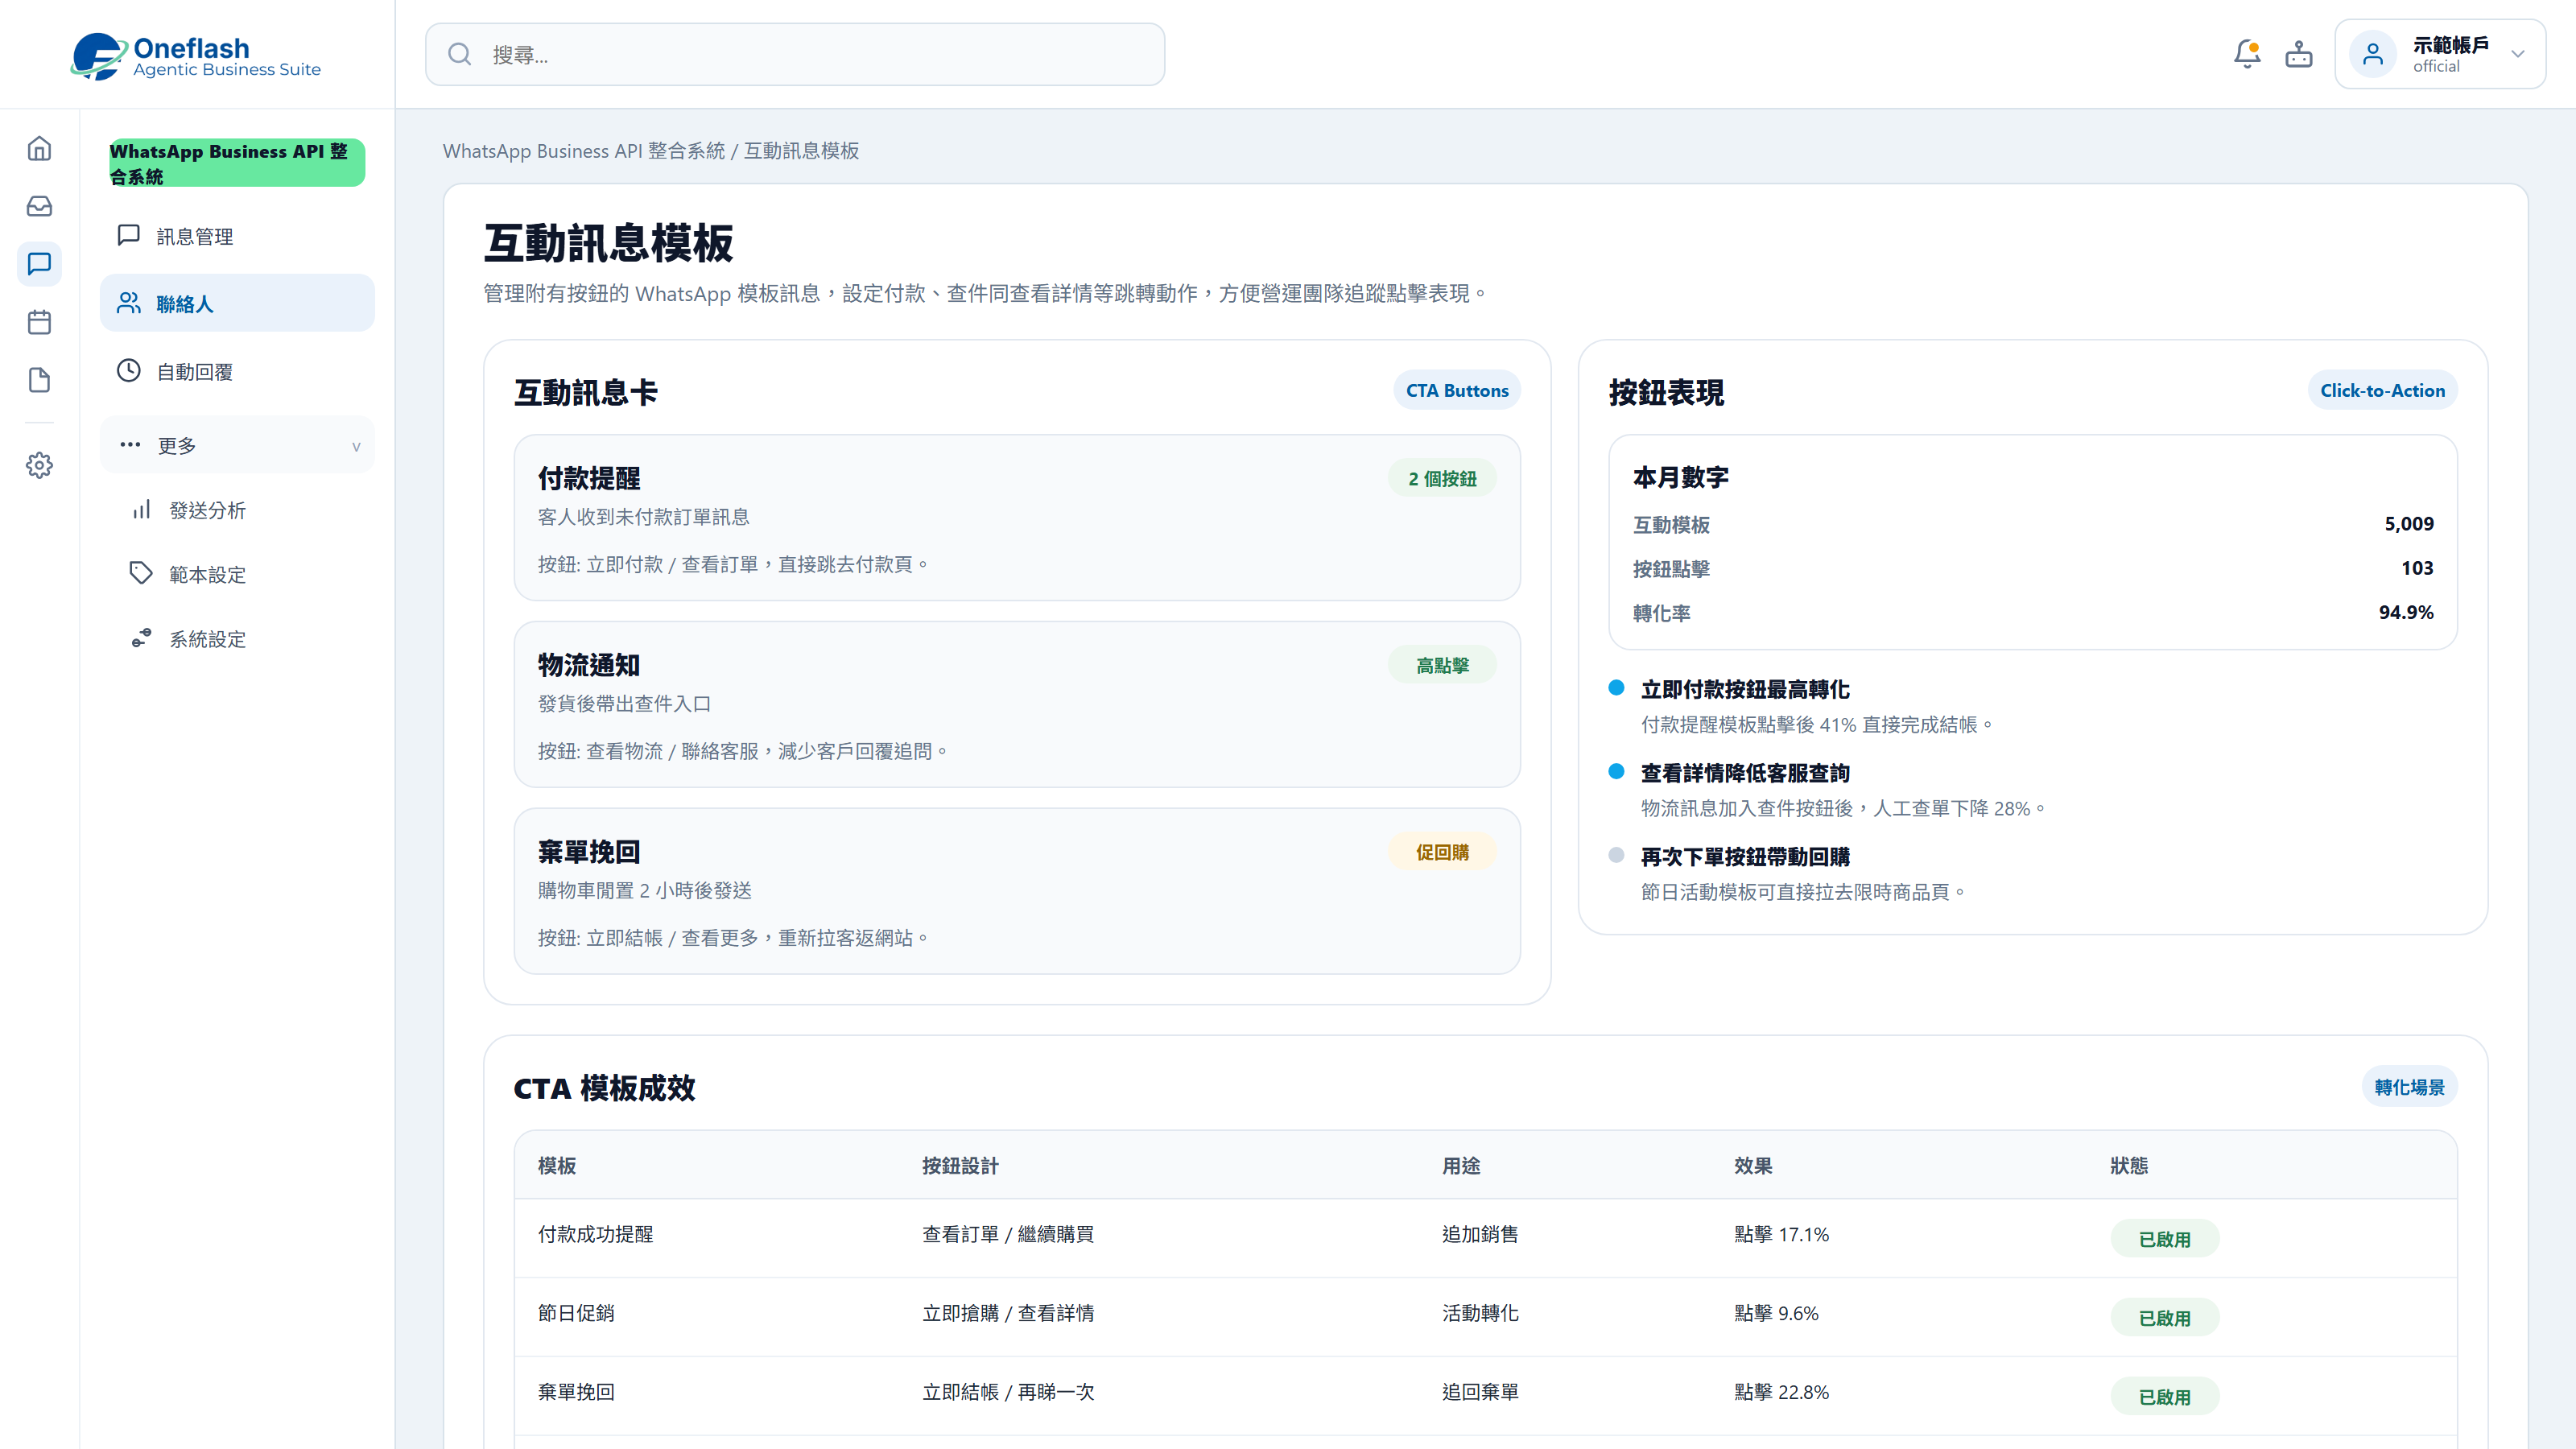Open the inbox tray icon in left rail

[39, 206]
